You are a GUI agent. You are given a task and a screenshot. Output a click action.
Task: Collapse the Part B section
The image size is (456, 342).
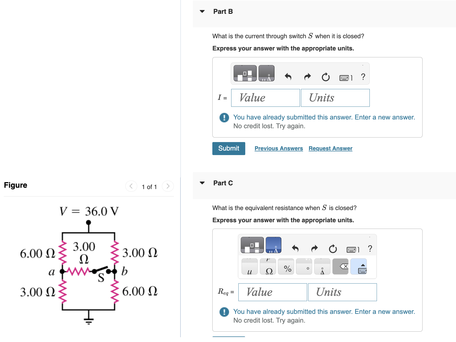pos(202,11)
